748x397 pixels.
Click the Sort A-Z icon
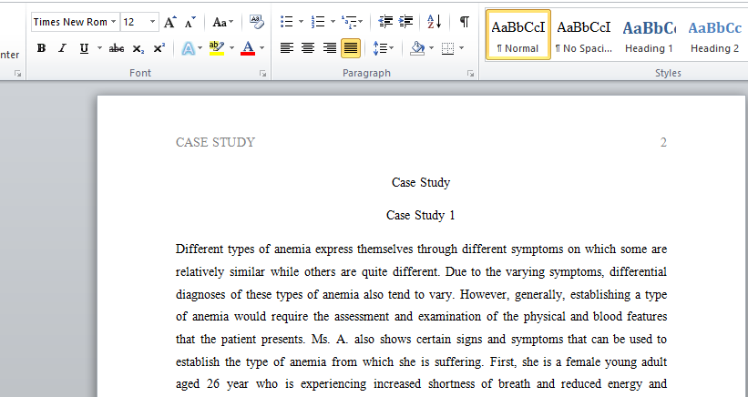click(x=434, y=22)
